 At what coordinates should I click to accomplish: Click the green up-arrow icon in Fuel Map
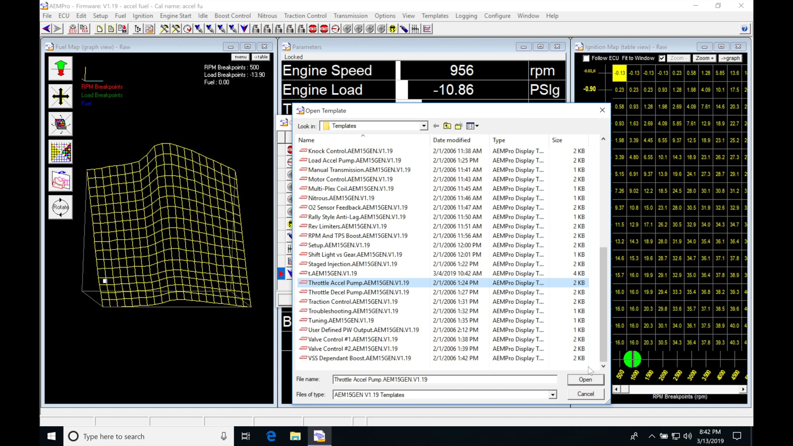click(60, 68)
